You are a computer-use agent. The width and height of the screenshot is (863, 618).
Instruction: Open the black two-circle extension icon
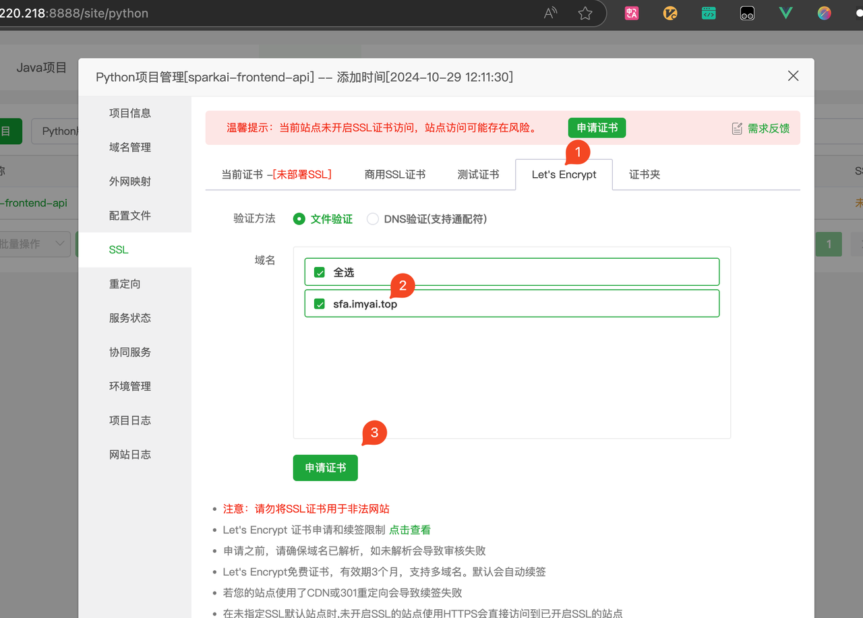pyautogui.click(x=747, y=13)
